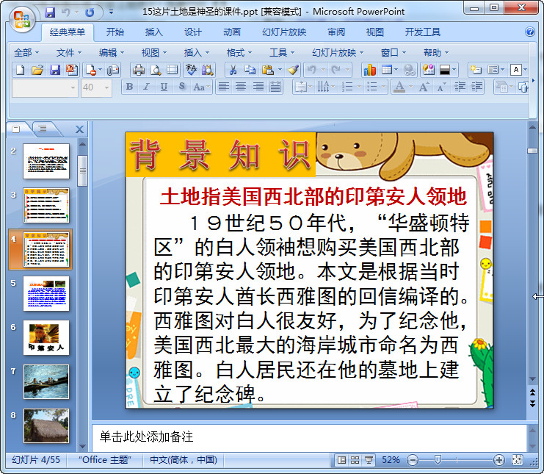Move the zoom slider handle
The width and height of the screenshot is (544, 474).
click(438, 460)
